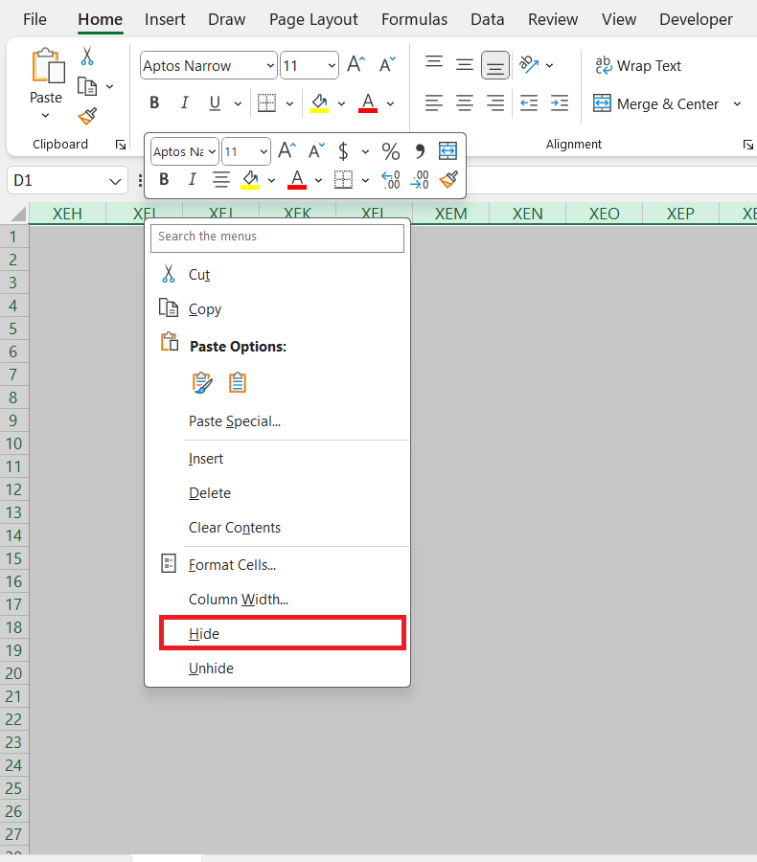The width and height of the screenshot is (757, 862).
Task: Open Clipboard group dialog launcher
Action: pyautogui.click(x=121, y=145)
